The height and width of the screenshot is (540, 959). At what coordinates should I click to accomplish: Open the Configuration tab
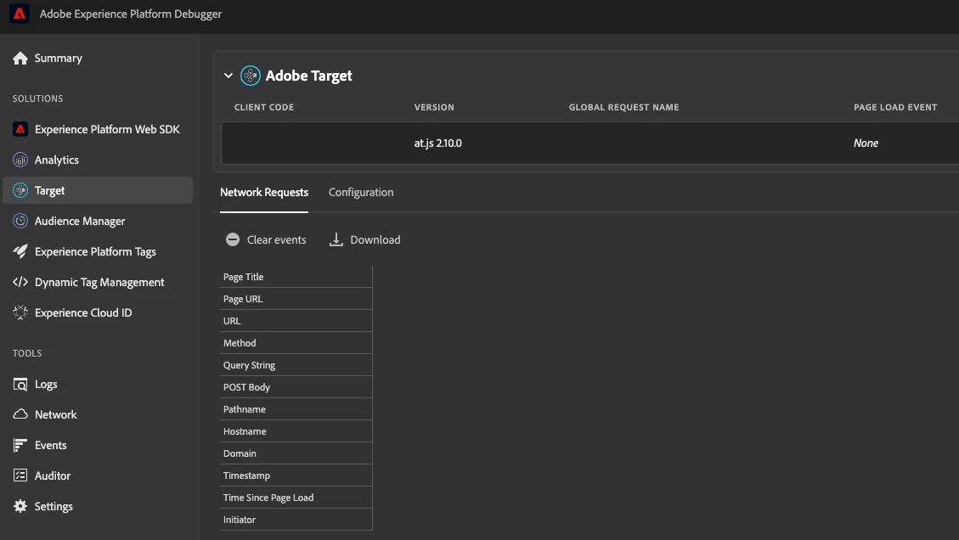point(361,192)
